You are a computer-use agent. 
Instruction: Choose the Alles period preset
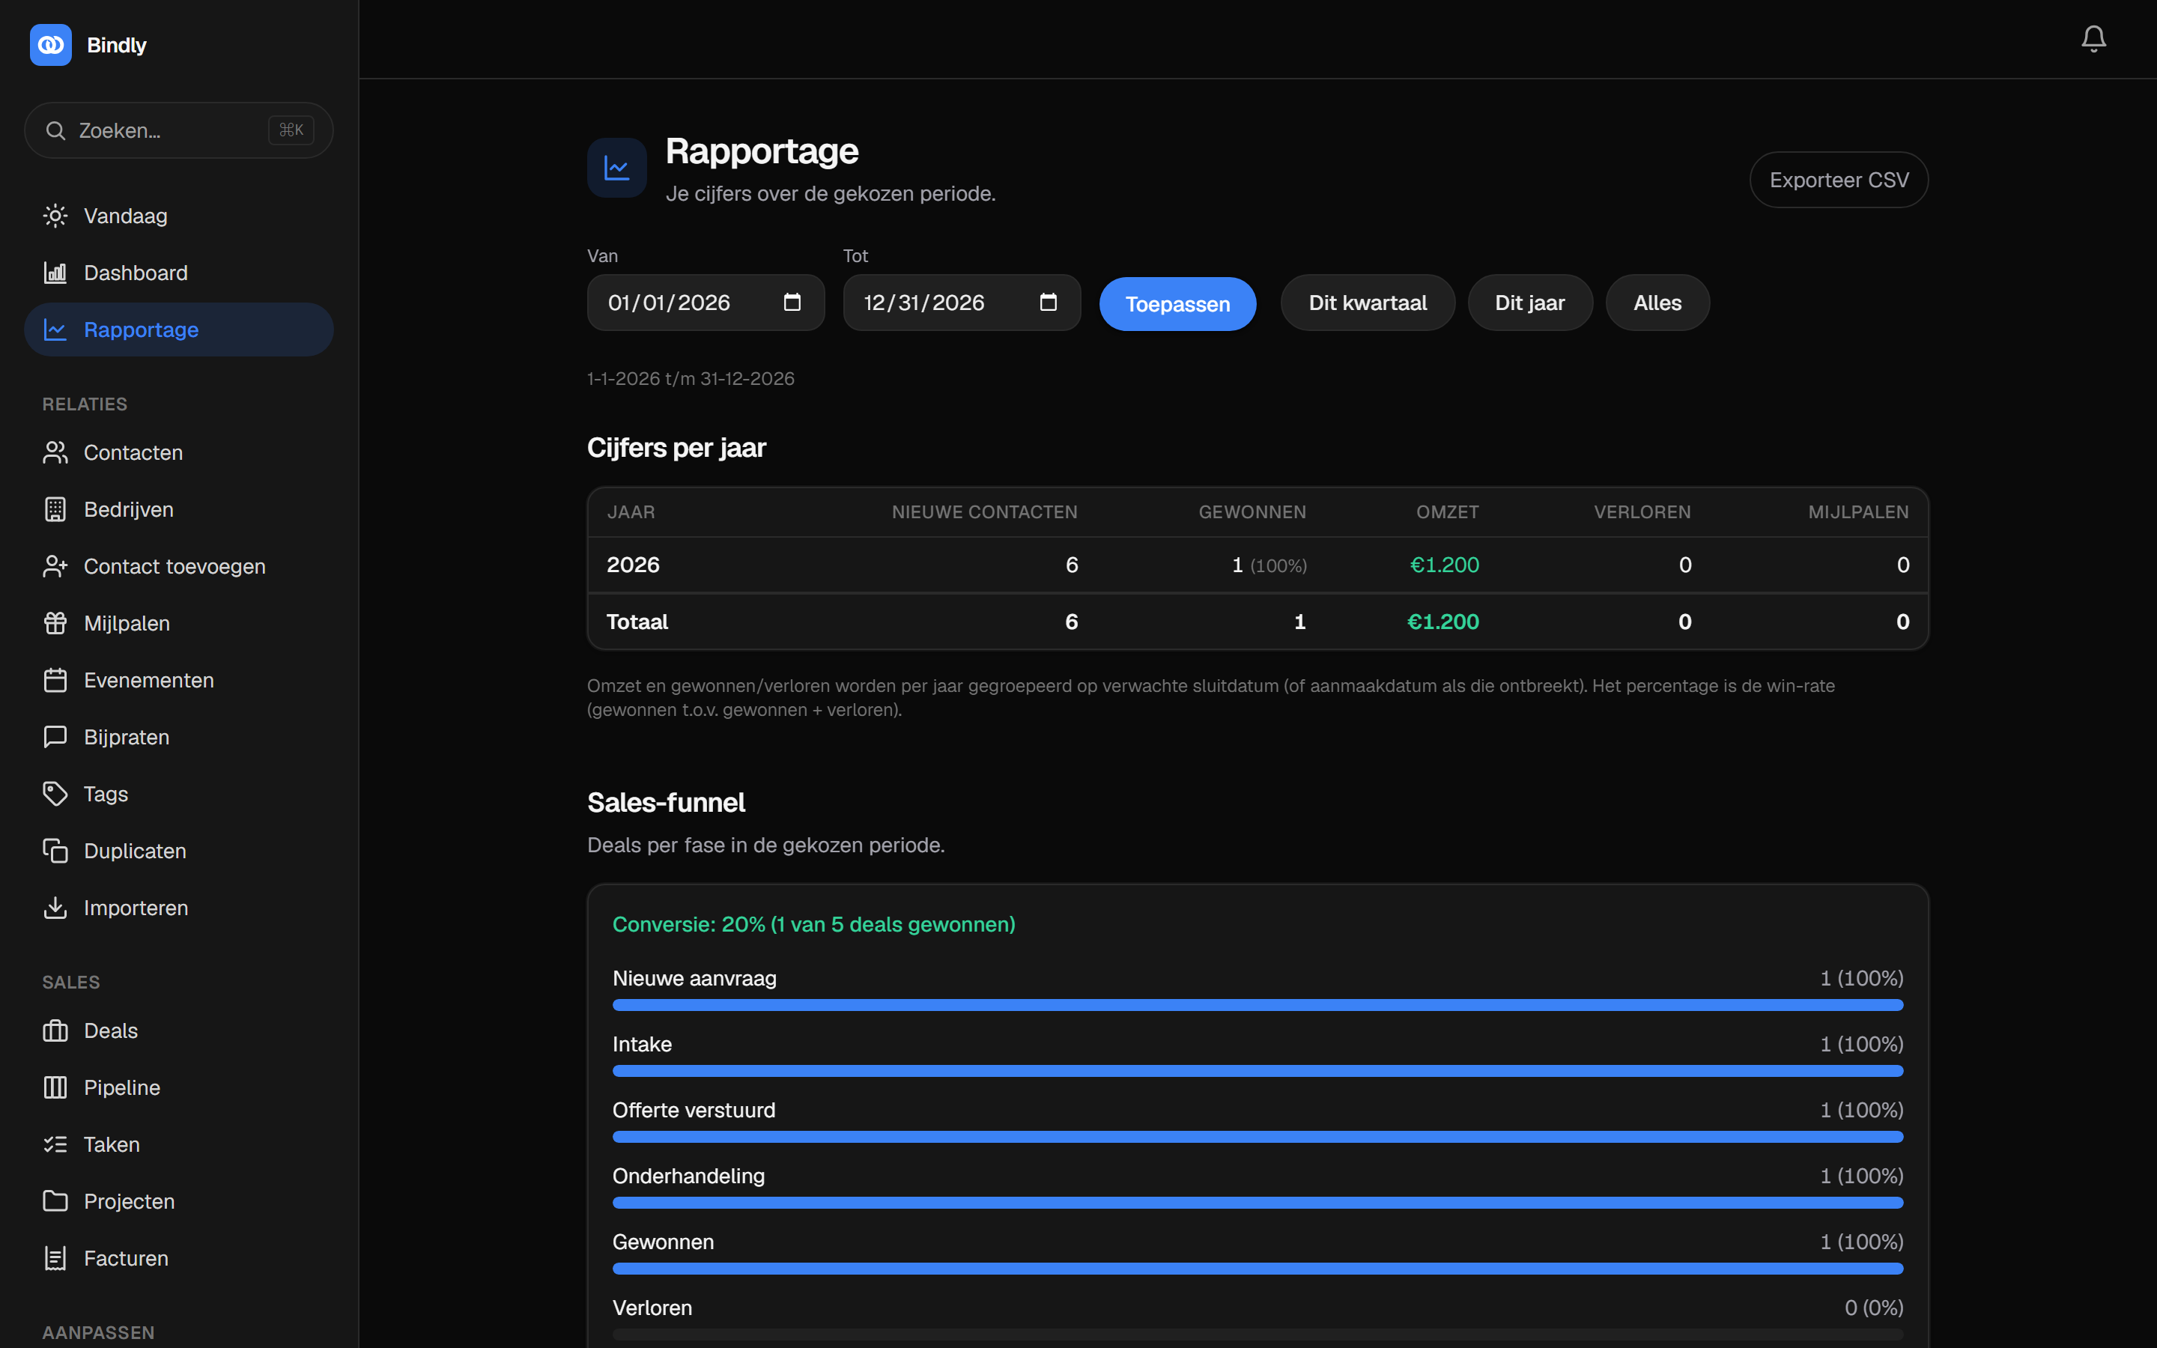1657,303
